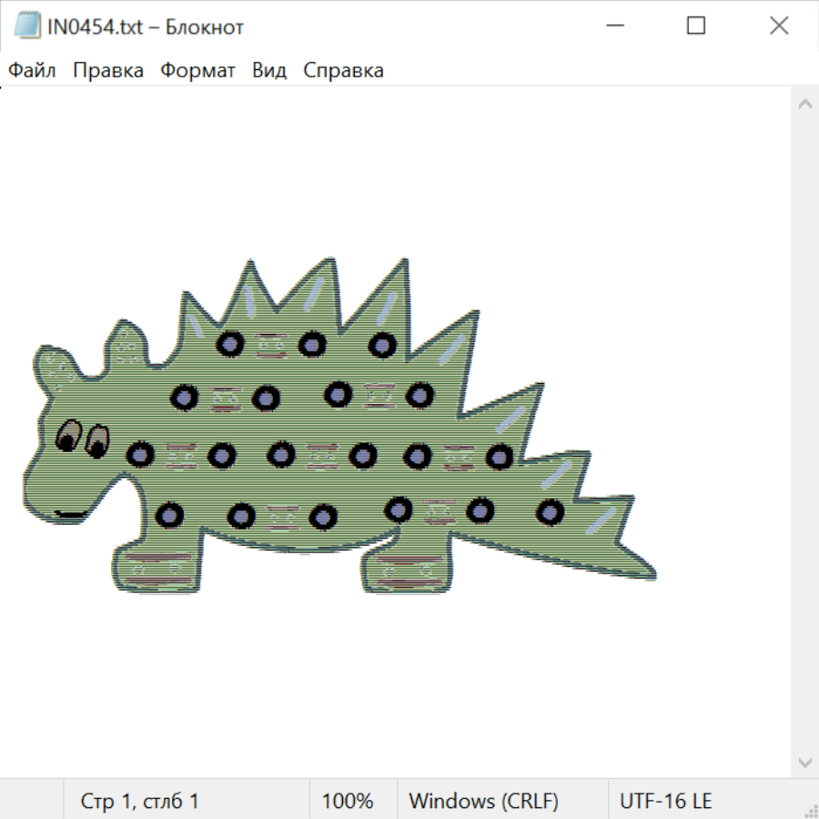The image size is (819, 819).
Task: Maximize the Блокнот window
Action: coord(696,26)
